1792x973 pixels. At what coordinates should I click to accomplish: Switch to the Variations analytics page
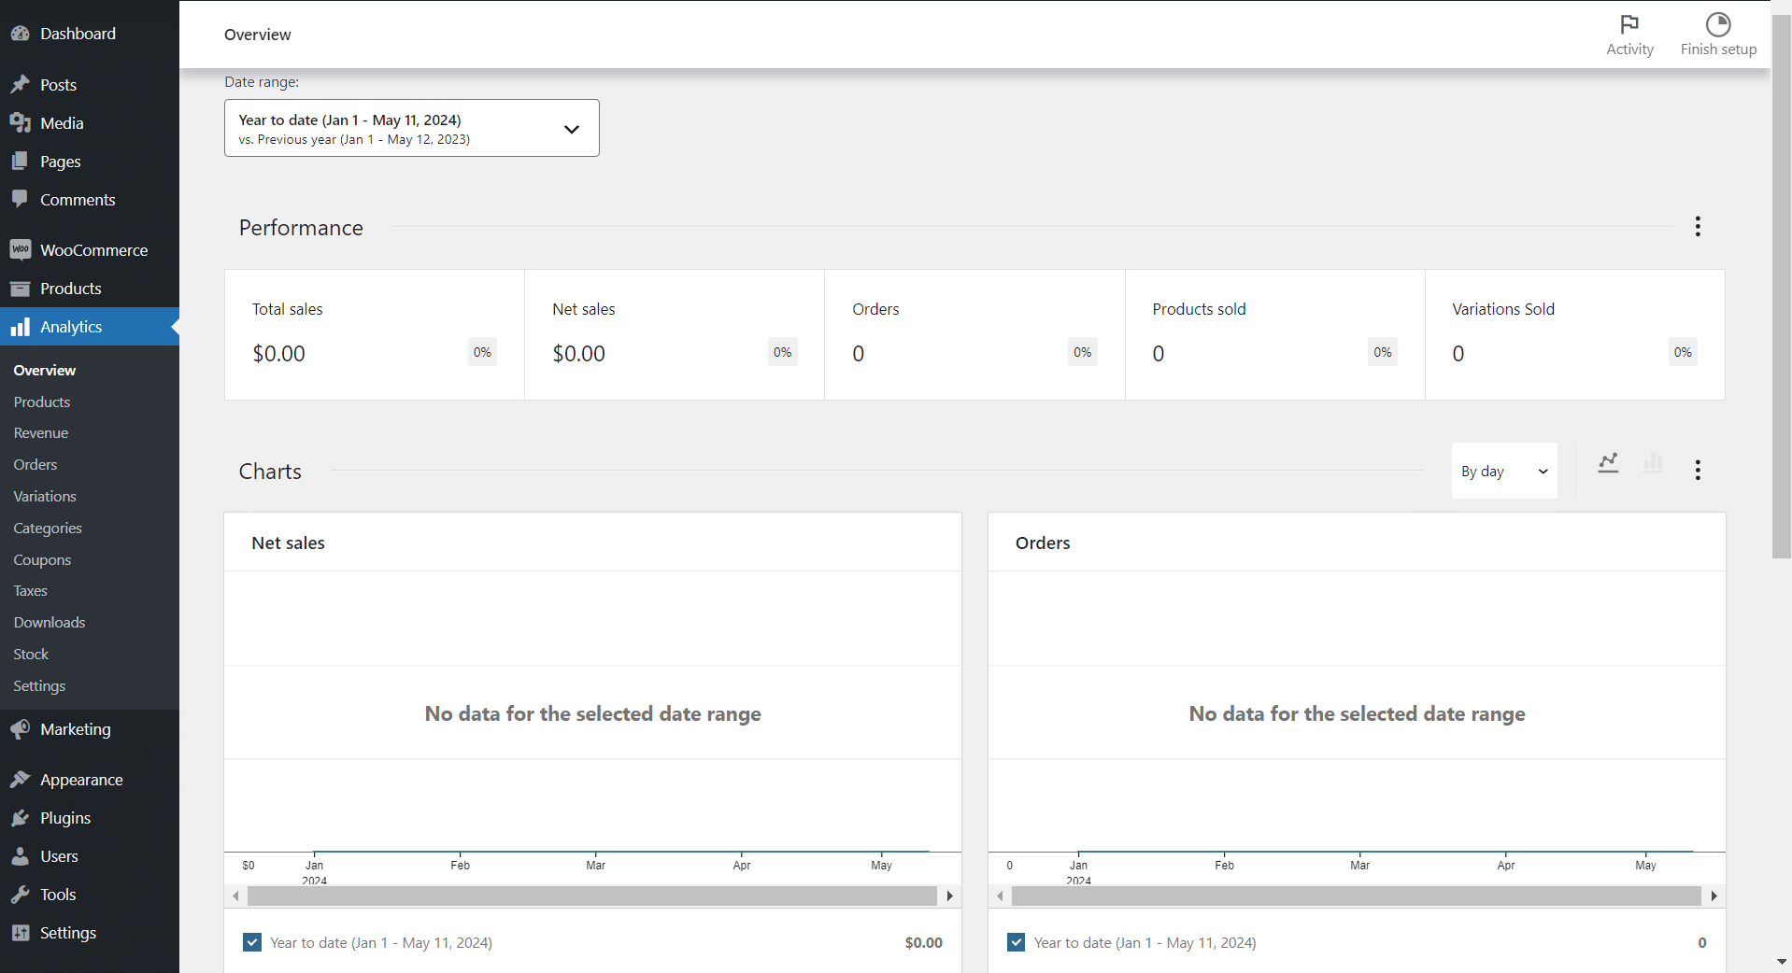44,496
